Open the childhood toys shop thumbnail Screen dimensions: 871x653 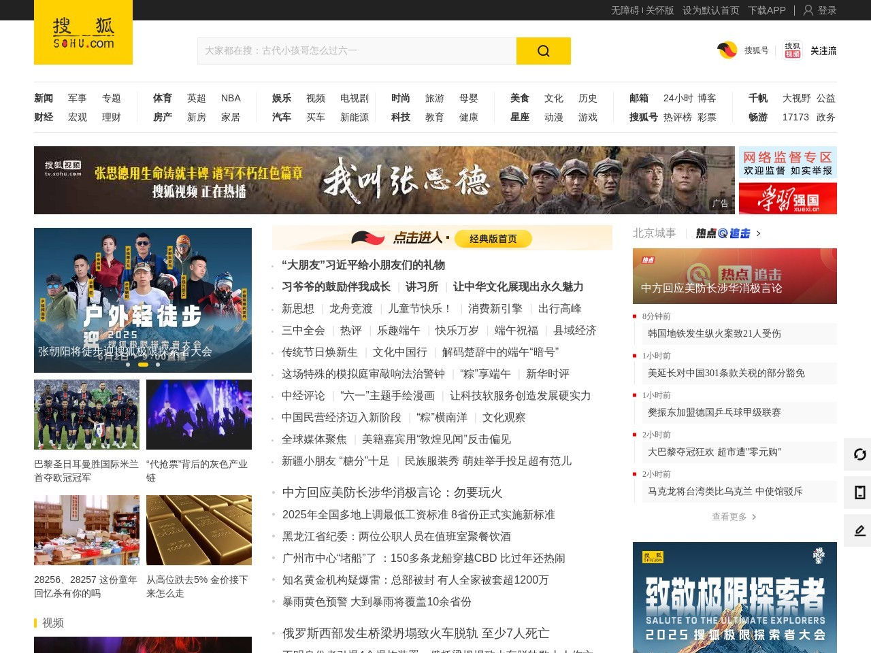point(86,530)
